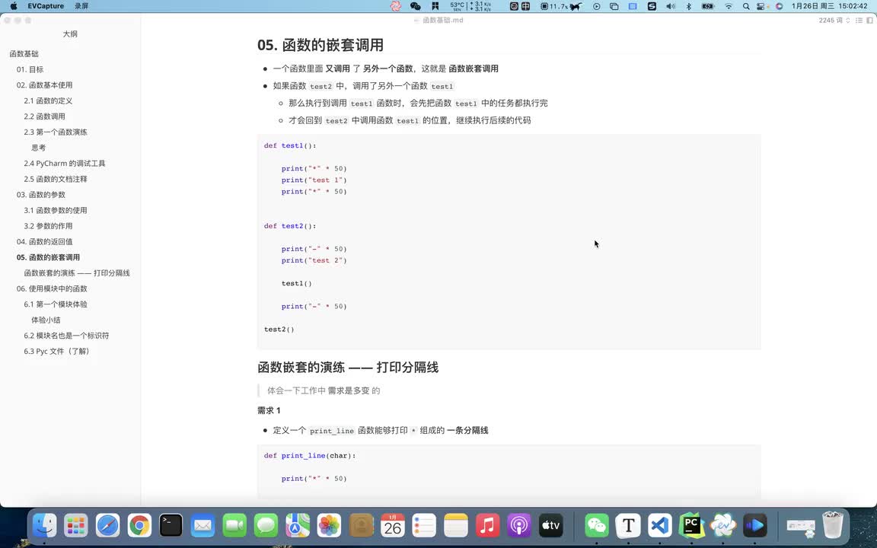The image size is (877, 548).
Task: Click the volume icon in menu bar
Action: [x=671, y=6]
